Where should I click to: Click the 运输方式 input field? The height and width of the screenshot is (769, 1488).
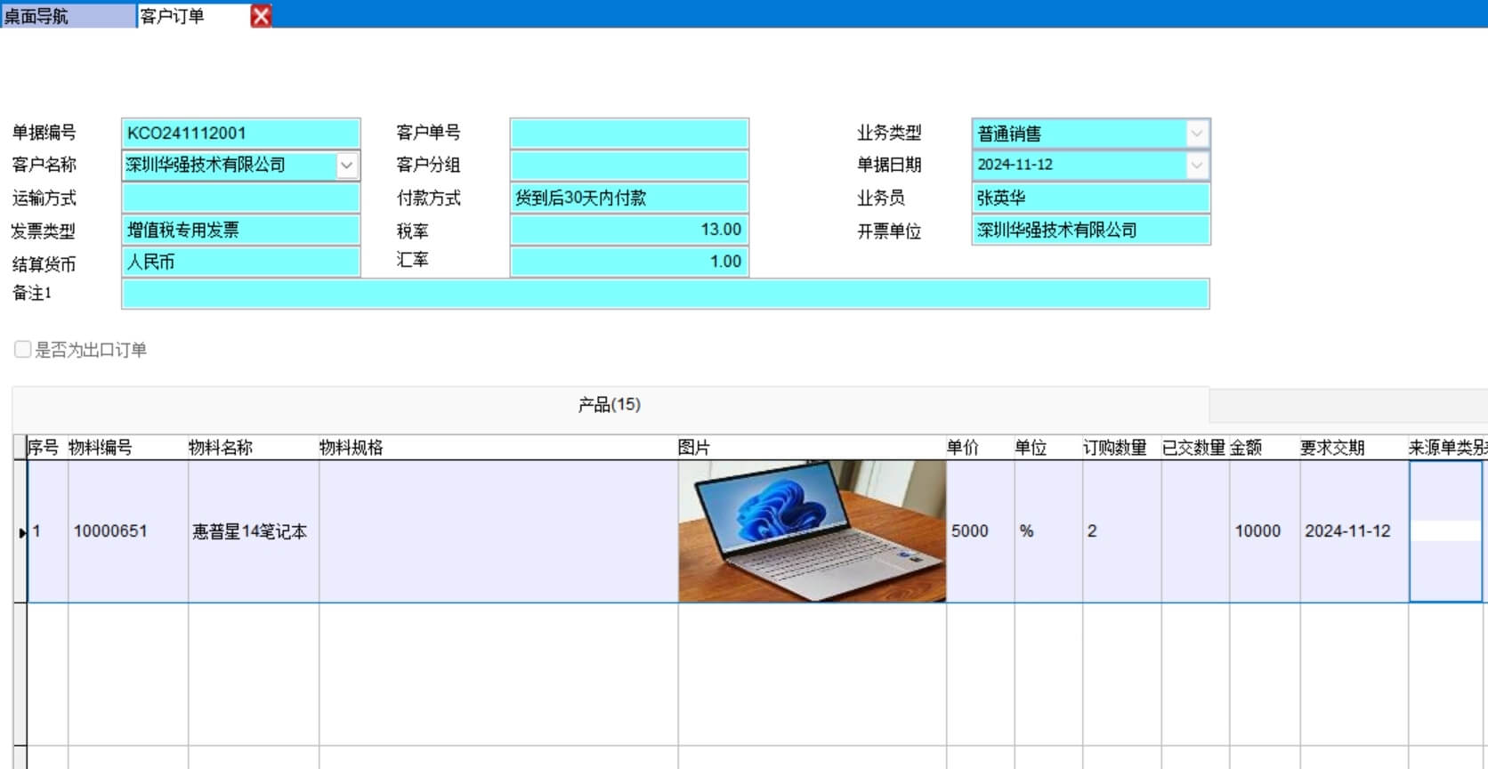coord(240,198)
